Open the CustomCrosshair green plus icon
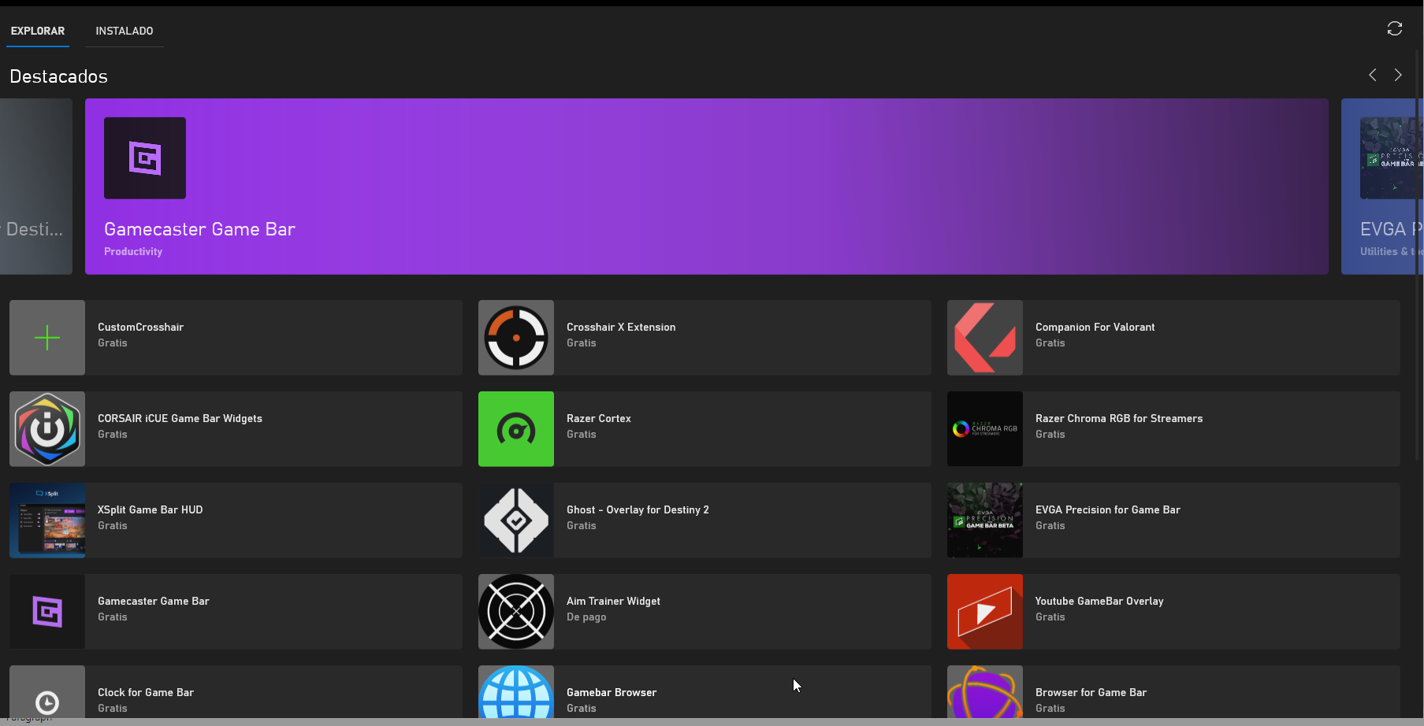Image resolution: width=1424 pixels, height=726 pixels. [x=47, y=338]
